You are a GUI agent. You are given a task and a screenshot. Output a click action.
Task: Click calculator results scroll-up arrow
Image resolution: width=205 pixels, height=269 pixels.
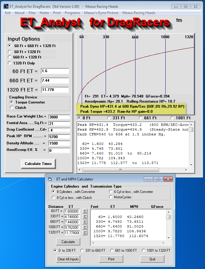(x=169, y=212)
